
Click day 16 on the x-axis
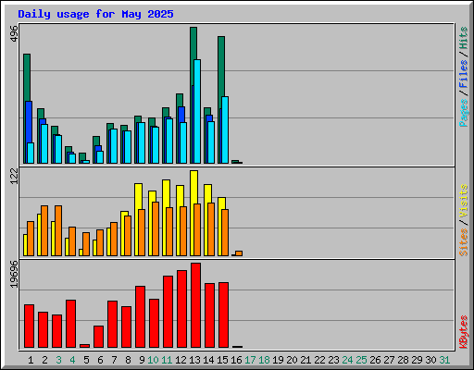click(236, 360)
